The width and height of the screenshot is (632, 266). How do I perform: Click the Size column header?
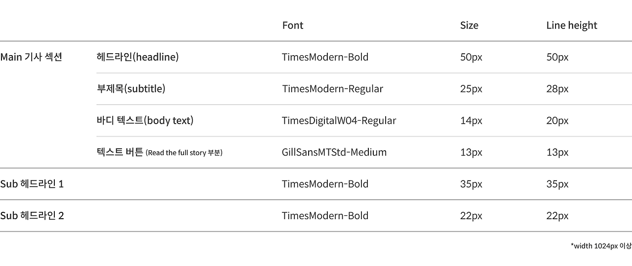[x=469, y=25]
